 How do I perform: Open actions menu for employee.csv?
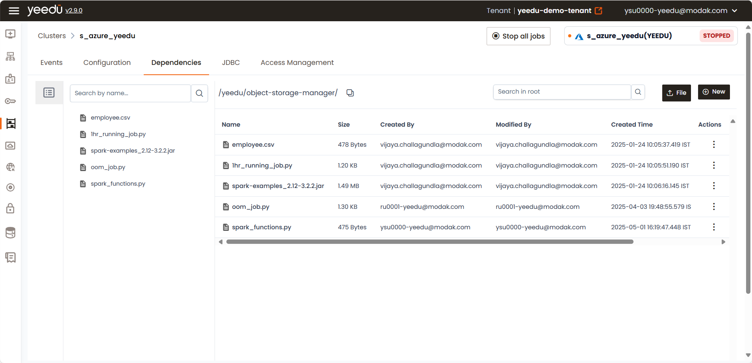[714, 144]
